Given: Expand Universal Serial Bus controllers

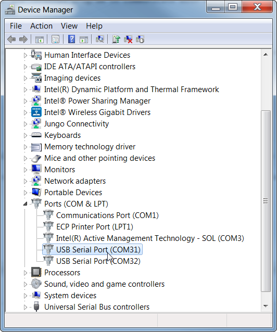Looking at the screenshot, I should pyautogui.click(x=25, y=307).
